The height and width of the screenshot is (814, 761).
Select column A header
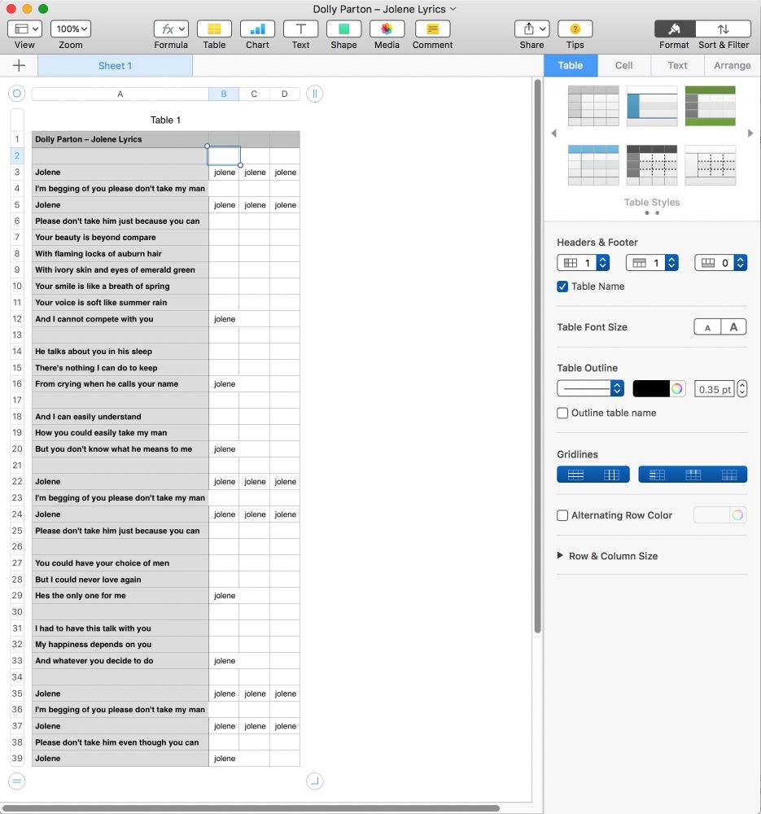120,94
